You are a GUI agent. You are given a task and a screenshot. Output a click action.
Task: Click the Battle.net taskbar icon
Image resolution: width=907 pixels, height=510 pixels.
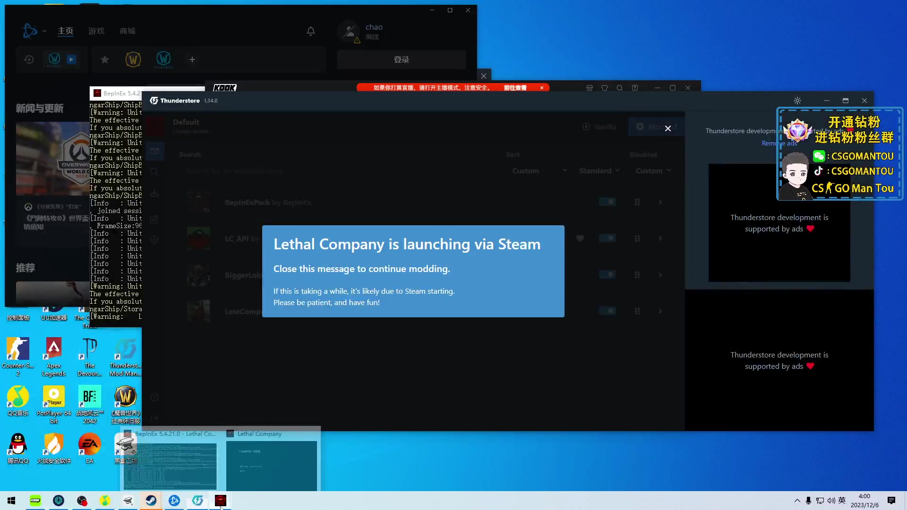click(x=174, y=501)
